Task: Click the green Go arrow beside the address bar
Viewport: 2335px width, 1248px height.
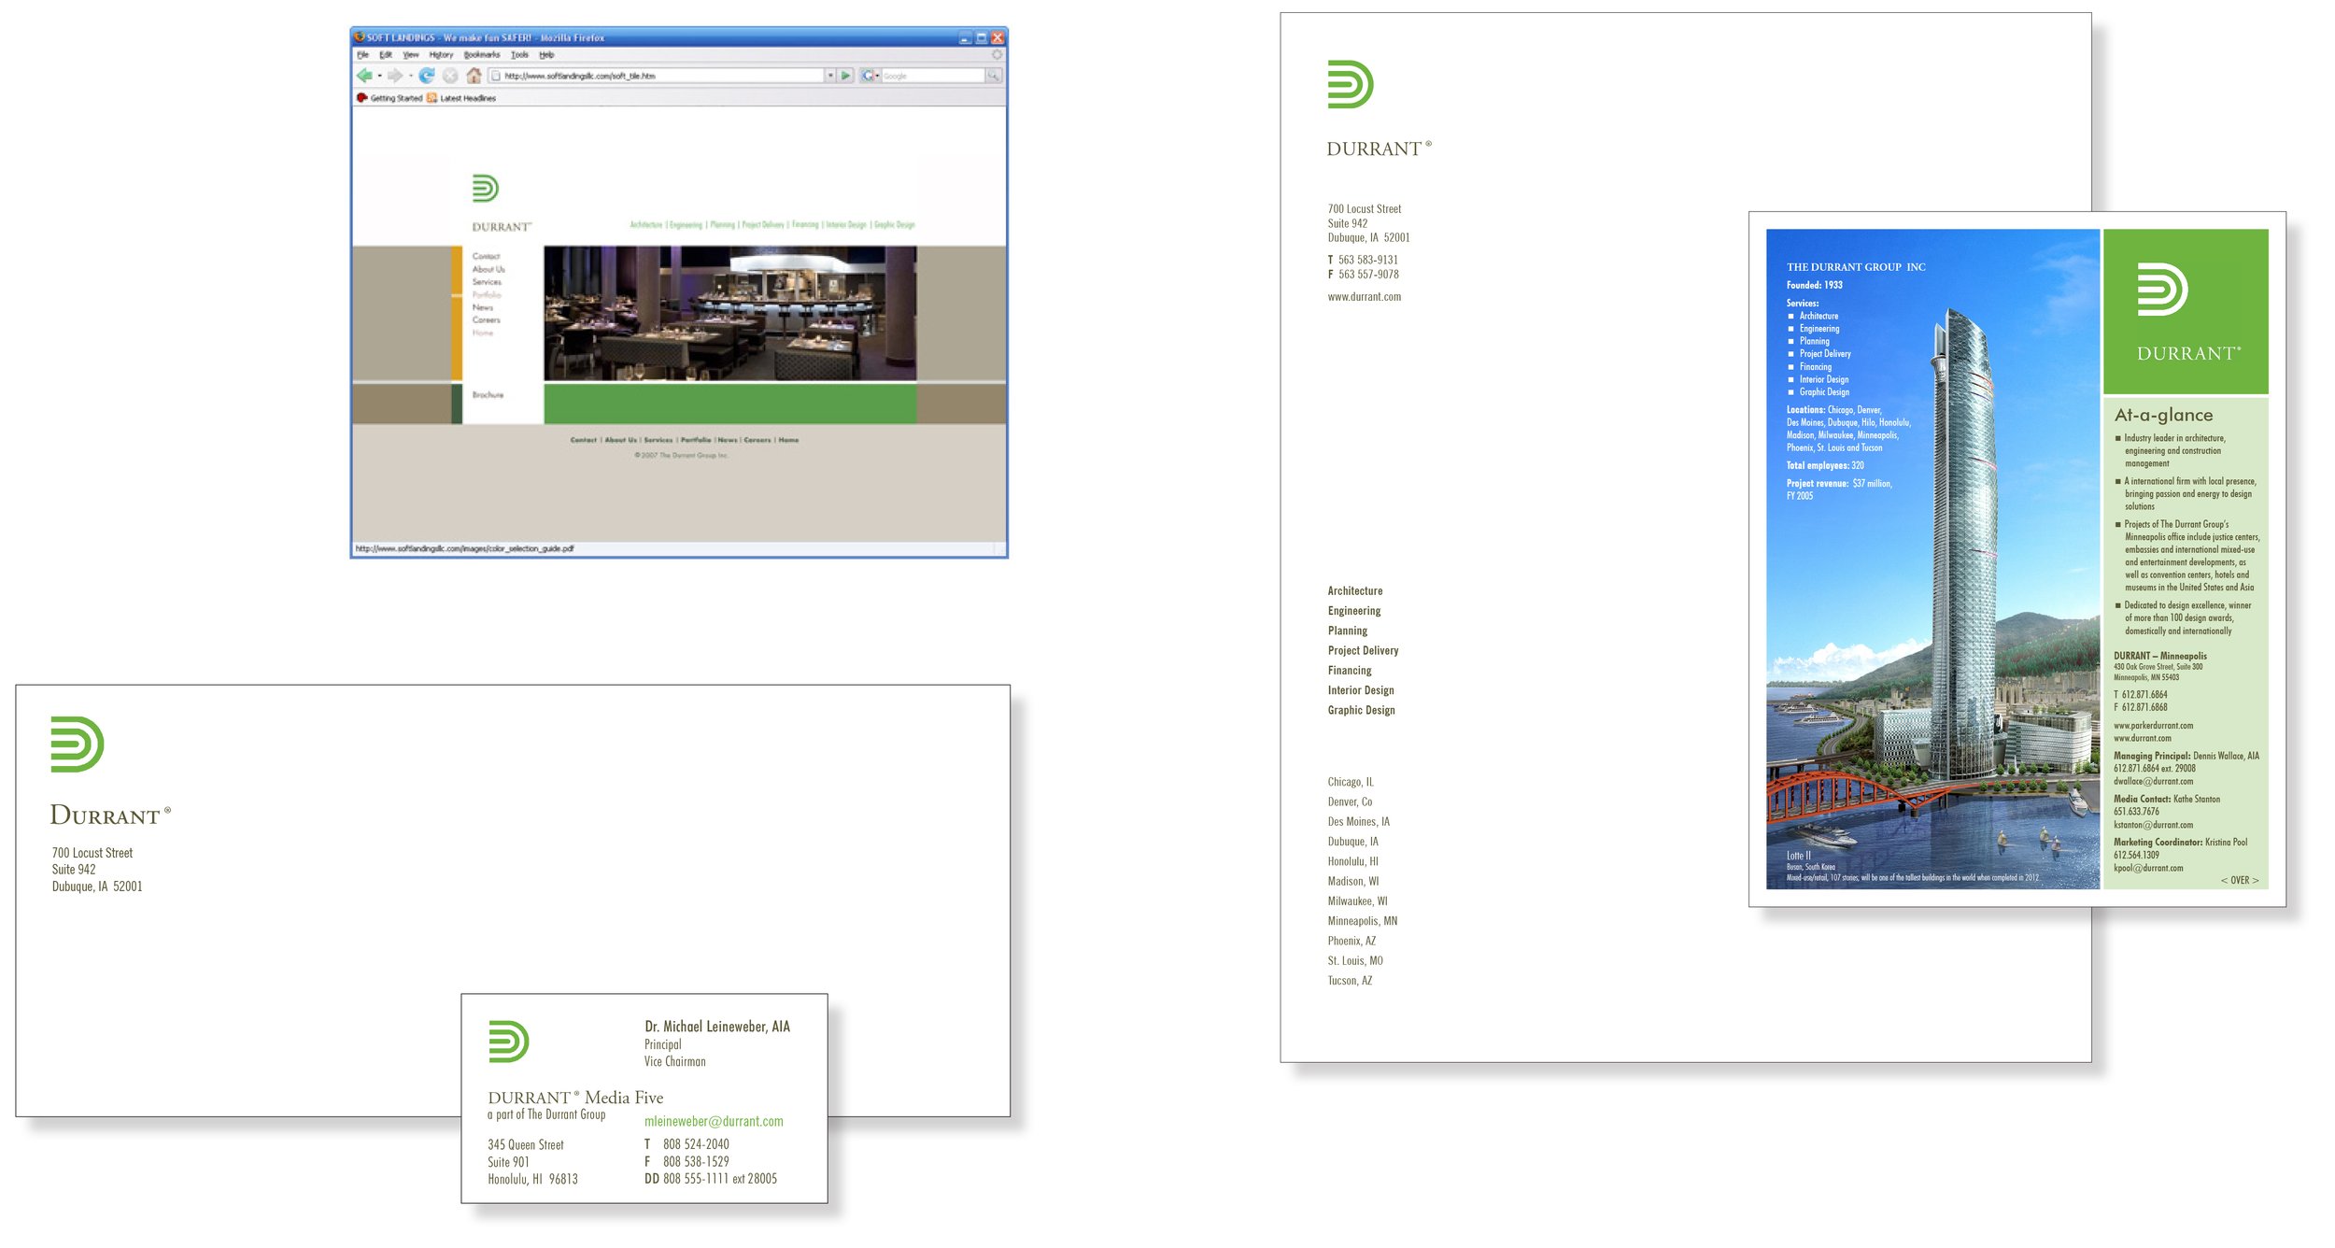Action: click(x=845, y=76)
